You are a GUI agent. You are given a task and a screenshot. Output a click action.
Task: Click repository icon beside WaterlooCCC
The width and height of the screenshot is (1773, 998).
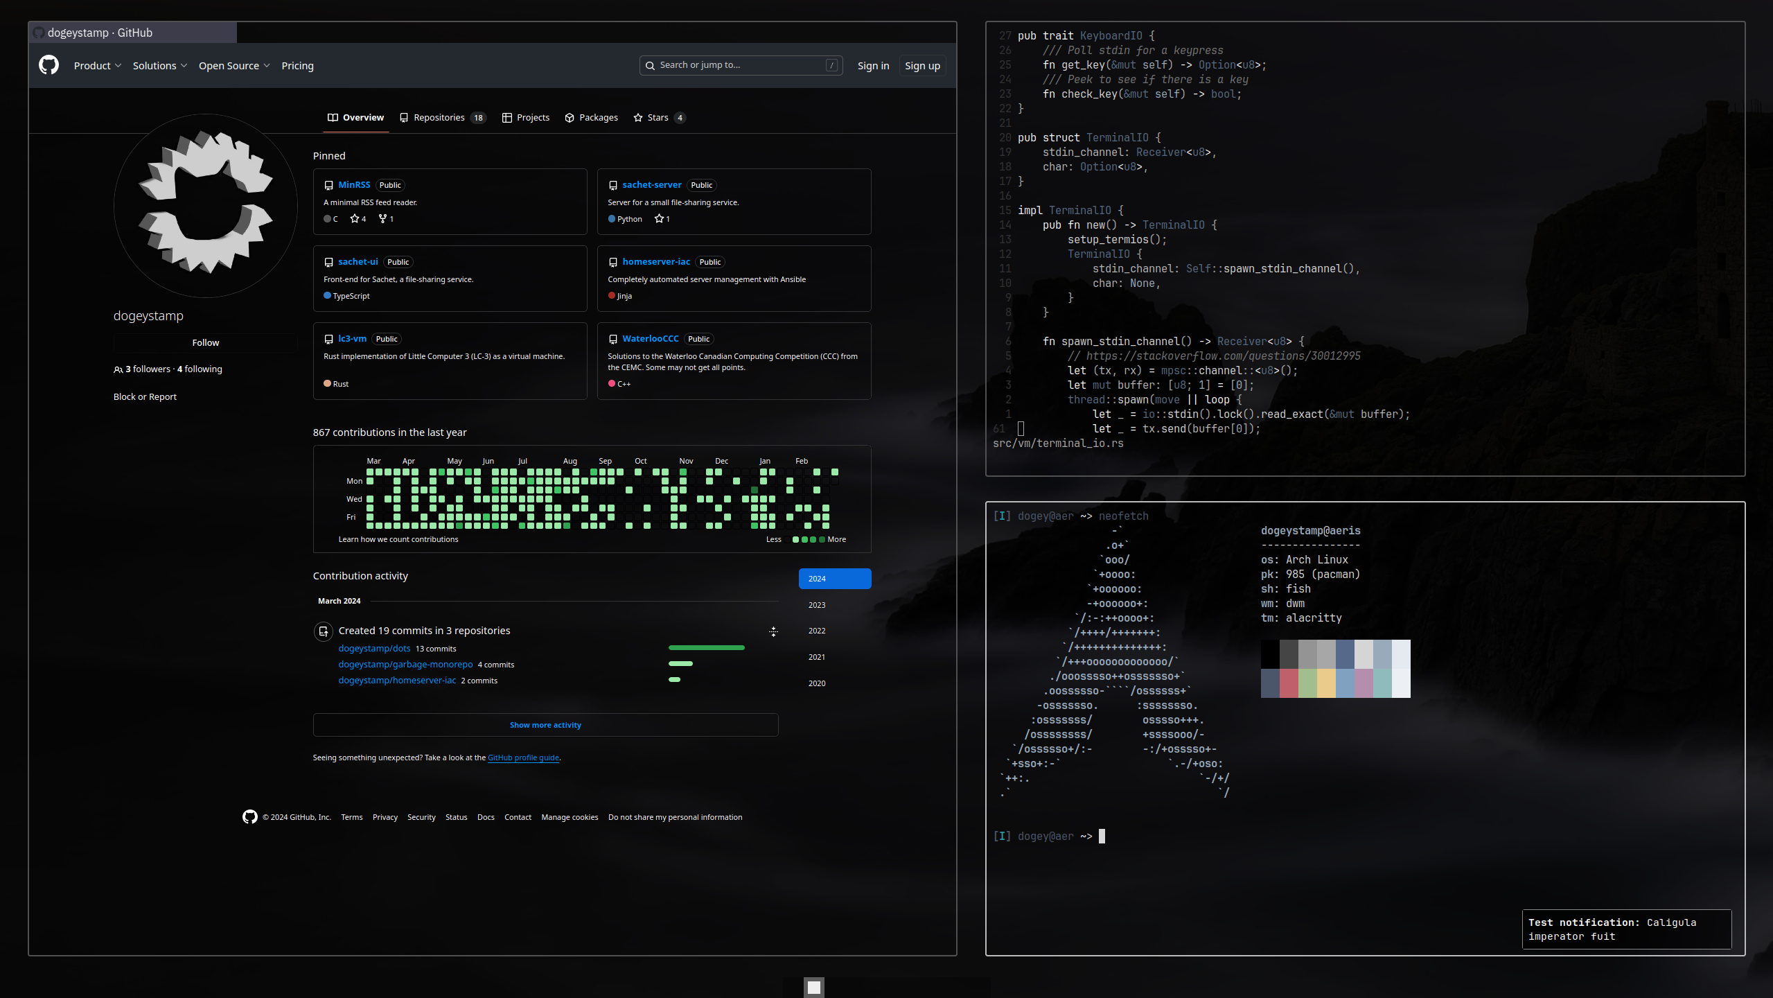point(613,340)
